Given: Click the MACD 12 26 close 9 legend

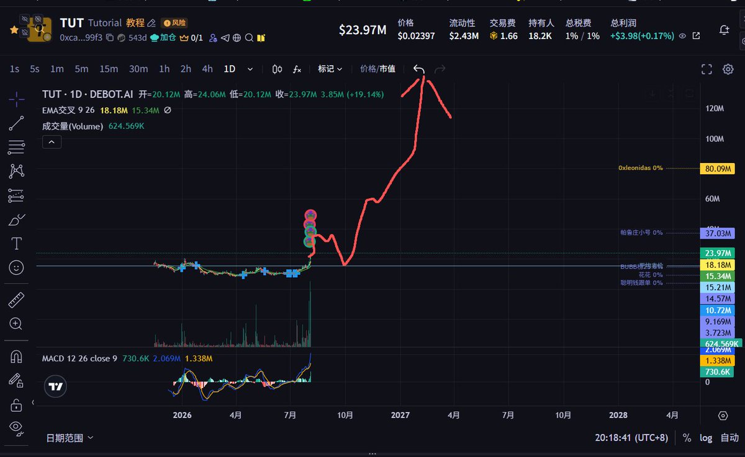Looking at the screenshot, I should click(79, 358).
